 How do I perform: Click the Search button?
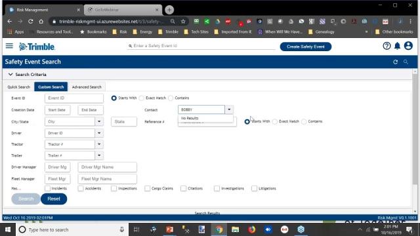(x=26, y=199)
